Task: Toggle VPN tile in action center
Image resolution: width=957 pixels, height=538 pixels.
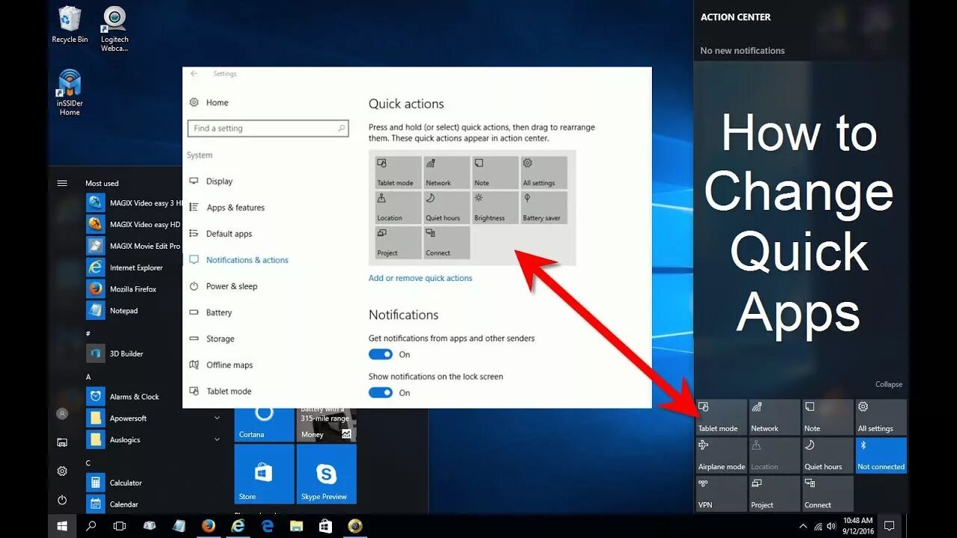Action: click(721, 493)
